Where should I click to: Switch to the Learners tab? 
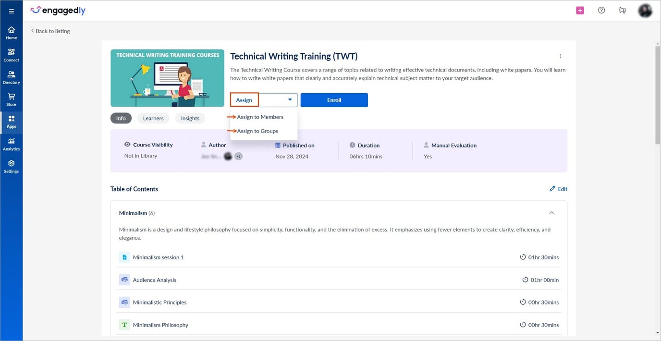[153, 118]
